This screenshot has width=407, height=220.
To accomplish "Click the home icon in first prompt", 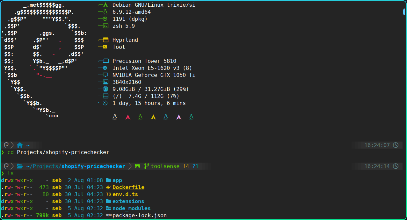I will coord(20,145).
